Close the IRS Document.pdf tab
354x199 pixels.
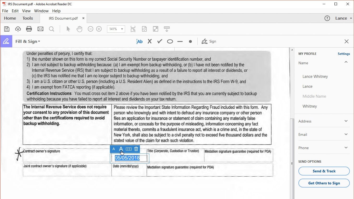[x=83, y=18]
